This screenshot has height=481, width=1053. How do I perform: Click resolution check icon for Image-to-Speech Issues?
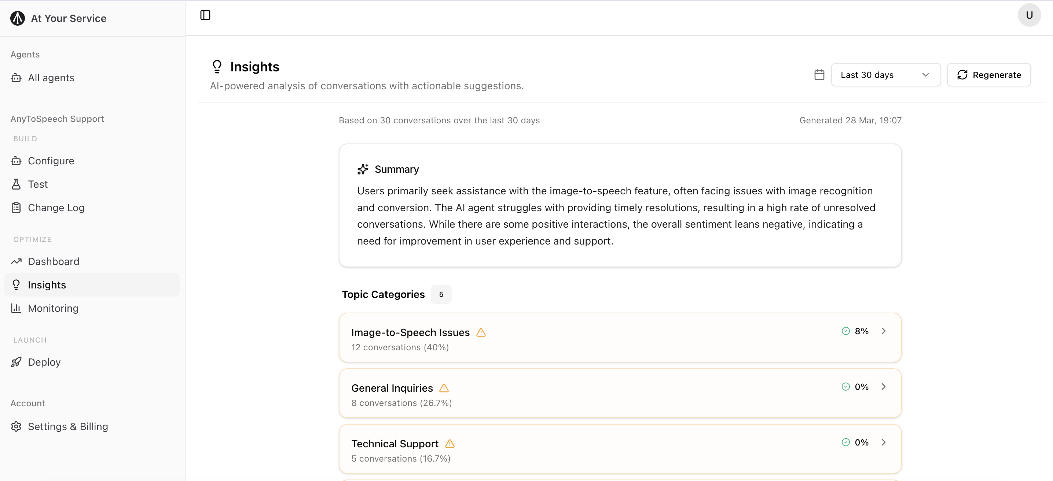[846, 331]
